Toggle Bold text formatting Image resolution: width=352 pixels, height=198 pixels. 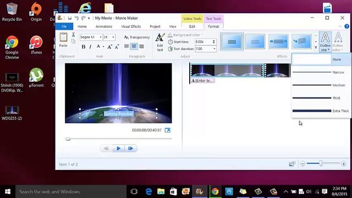pos(84,47)
